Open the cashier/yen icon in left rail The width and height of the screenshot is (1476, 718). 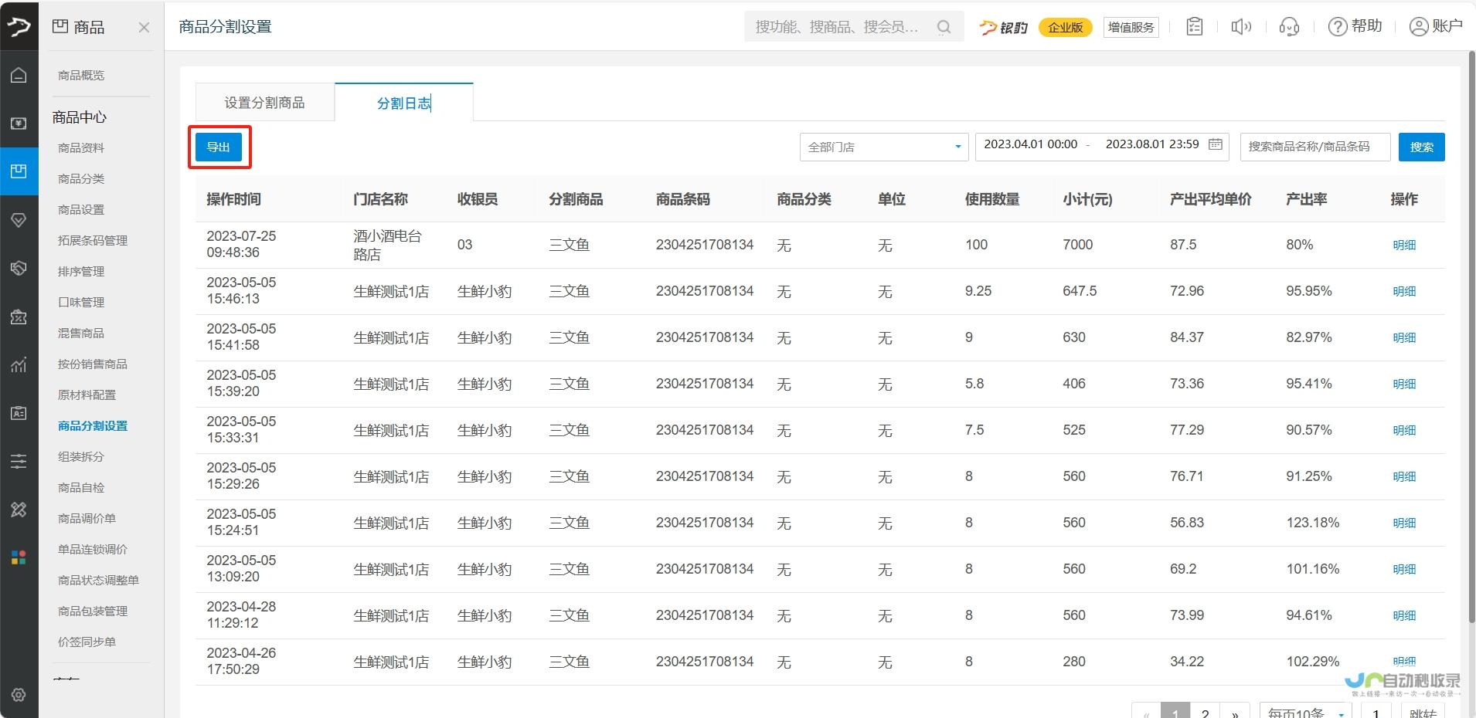[x=19, y=124]
